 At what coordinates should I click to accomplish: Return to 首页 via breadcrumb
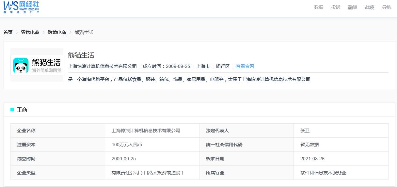(8, 32)
